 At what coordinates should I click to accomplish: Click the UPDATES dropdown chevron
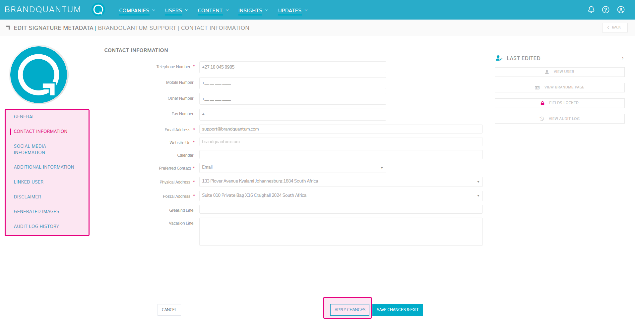[306, 10]
